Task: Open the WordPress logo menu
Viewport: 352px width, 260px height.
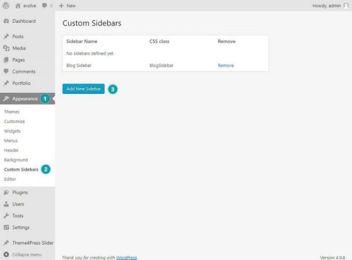Action: coord(6,6)
